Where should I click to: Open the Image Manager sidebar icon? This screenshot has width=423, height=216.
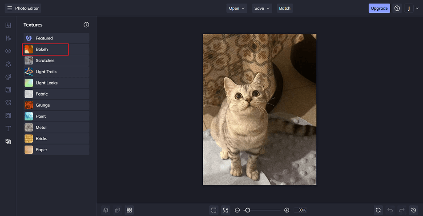point(8,25)
